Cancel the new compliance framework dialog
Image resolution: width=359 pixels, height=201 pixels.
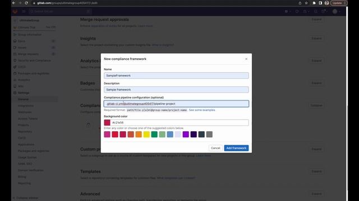point(215,148)
